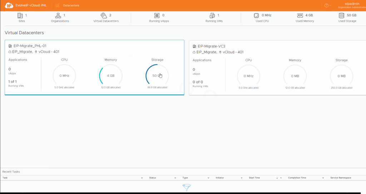Click the Used Memory icon
Viewport: 366px width, 194px height.
coord(300,15)
